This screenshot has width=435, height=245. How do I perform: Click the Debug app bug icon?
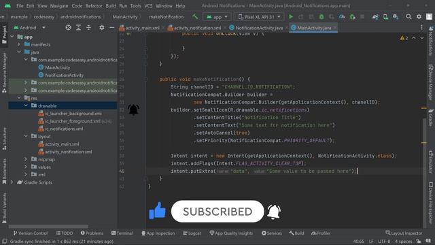(321, 16)
